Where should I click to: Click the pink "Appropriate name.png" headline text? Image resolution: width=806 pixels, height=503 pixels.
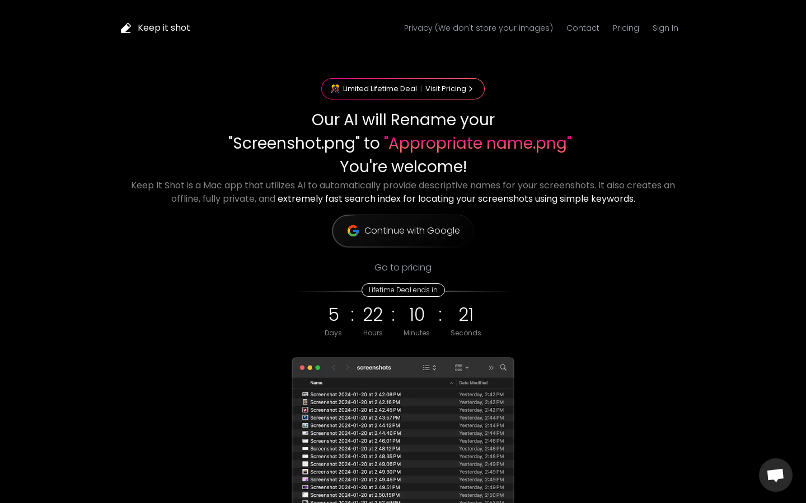coord(477,143)
